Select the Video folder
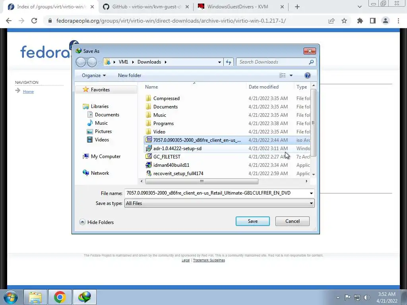407x305 pixels. [159, 132]
